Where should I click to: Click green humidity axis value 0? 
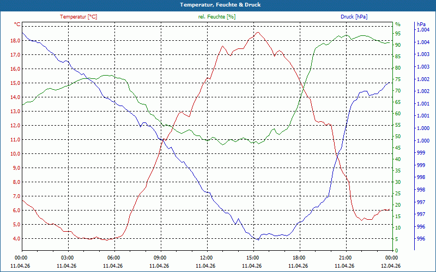point(397,251)
